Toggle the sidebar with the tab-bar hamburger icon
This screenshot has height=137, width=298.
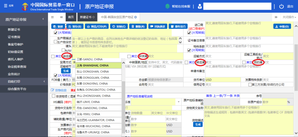[52, 17]
